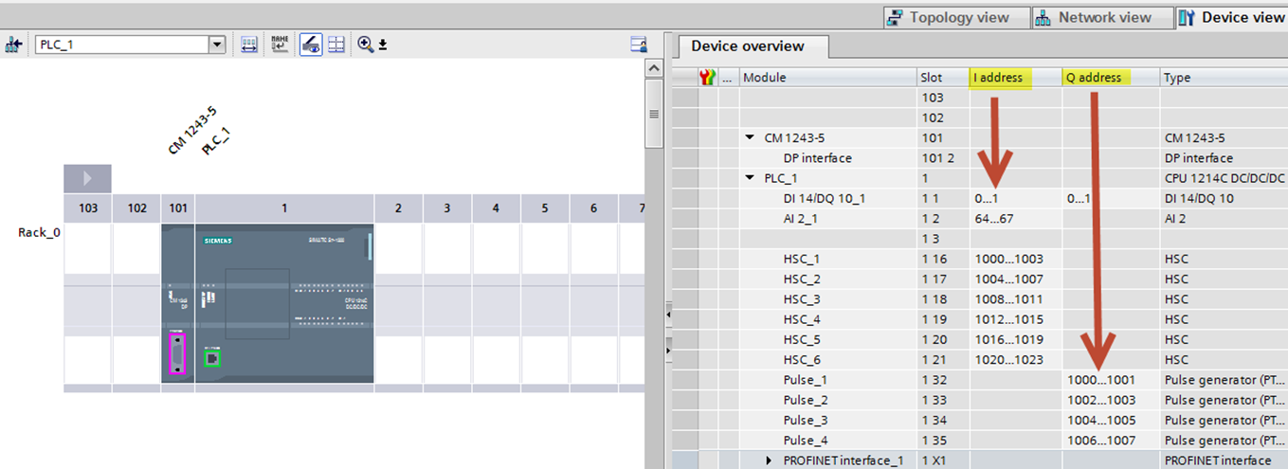
Task: Select rack slot header 2
Action: 398,207
